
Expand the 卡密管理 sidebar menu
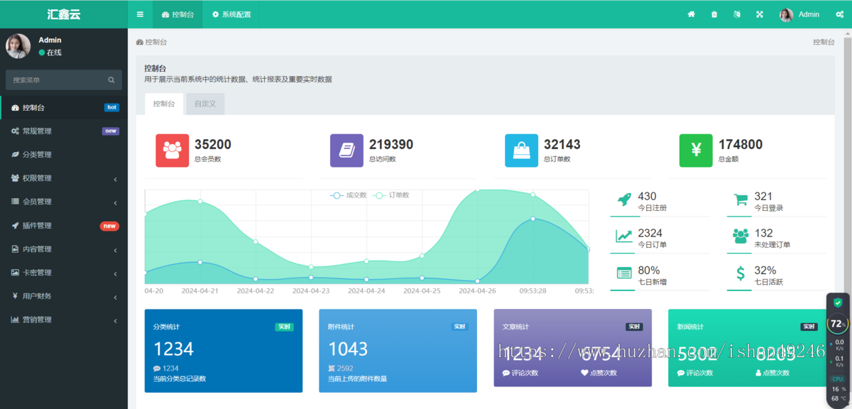[x=64, y=273]
